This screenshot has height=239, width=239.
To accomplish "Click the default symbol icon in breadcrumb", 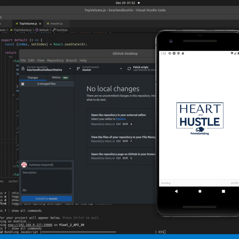I will point(37,30).
